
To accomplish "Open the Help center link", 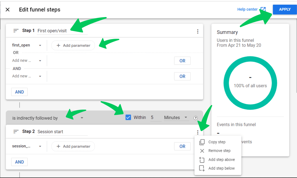I will point(247,9).
